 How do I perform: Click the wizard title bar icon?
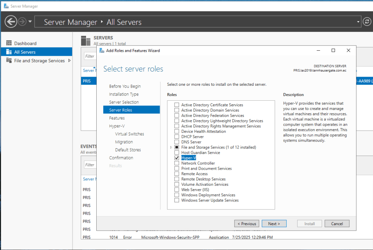point(102,51)
